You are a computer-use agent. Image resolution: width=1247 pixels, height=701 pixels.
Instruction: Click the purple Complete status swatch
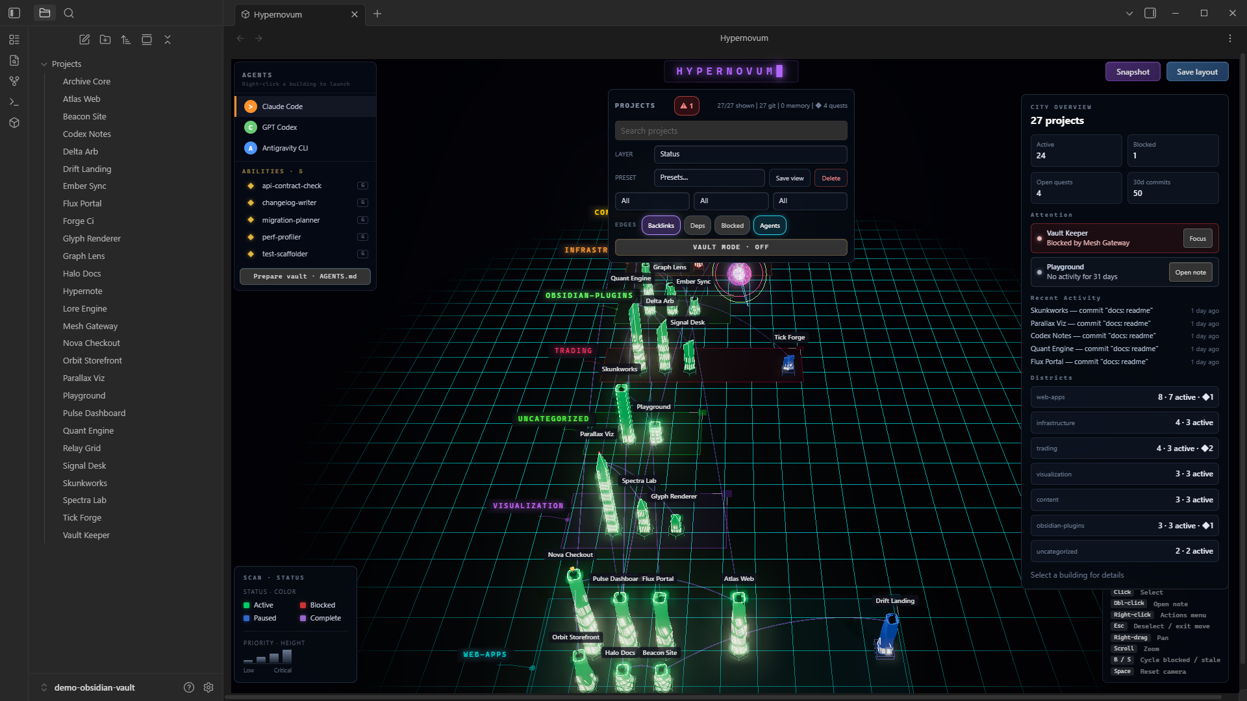pos(303,618)
